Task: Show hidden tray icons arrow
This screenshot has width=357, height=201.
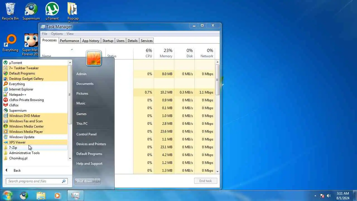Action: point(315,196)
